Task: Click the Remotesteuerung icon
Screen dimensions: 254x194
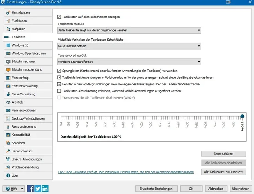Action: [8, 127]
